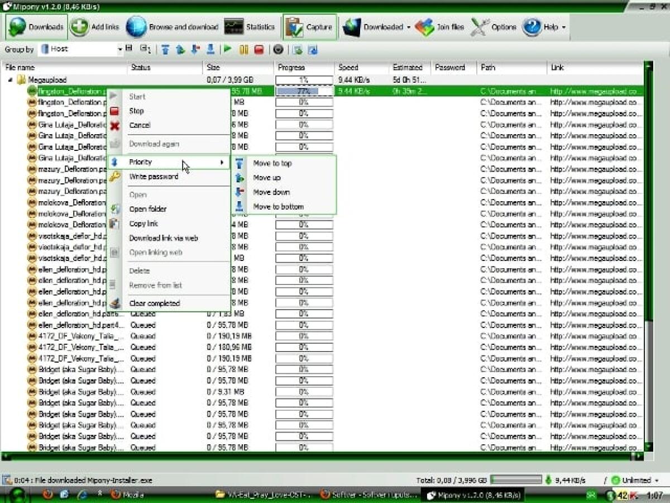The height and width of the screenshot is (503, 670).
Task: Click the Move to top toolbar arrow icon
Action: [x=165, y=49]
